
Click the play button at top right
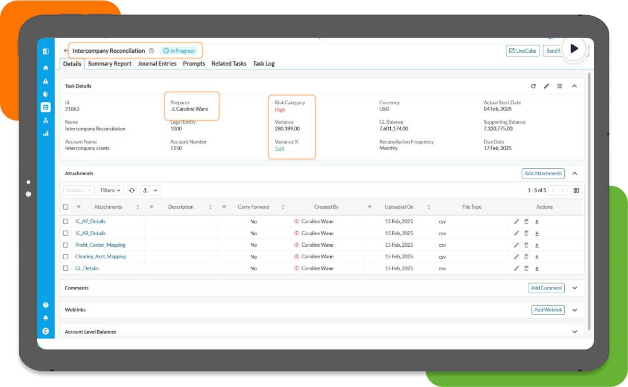(574, 49)
